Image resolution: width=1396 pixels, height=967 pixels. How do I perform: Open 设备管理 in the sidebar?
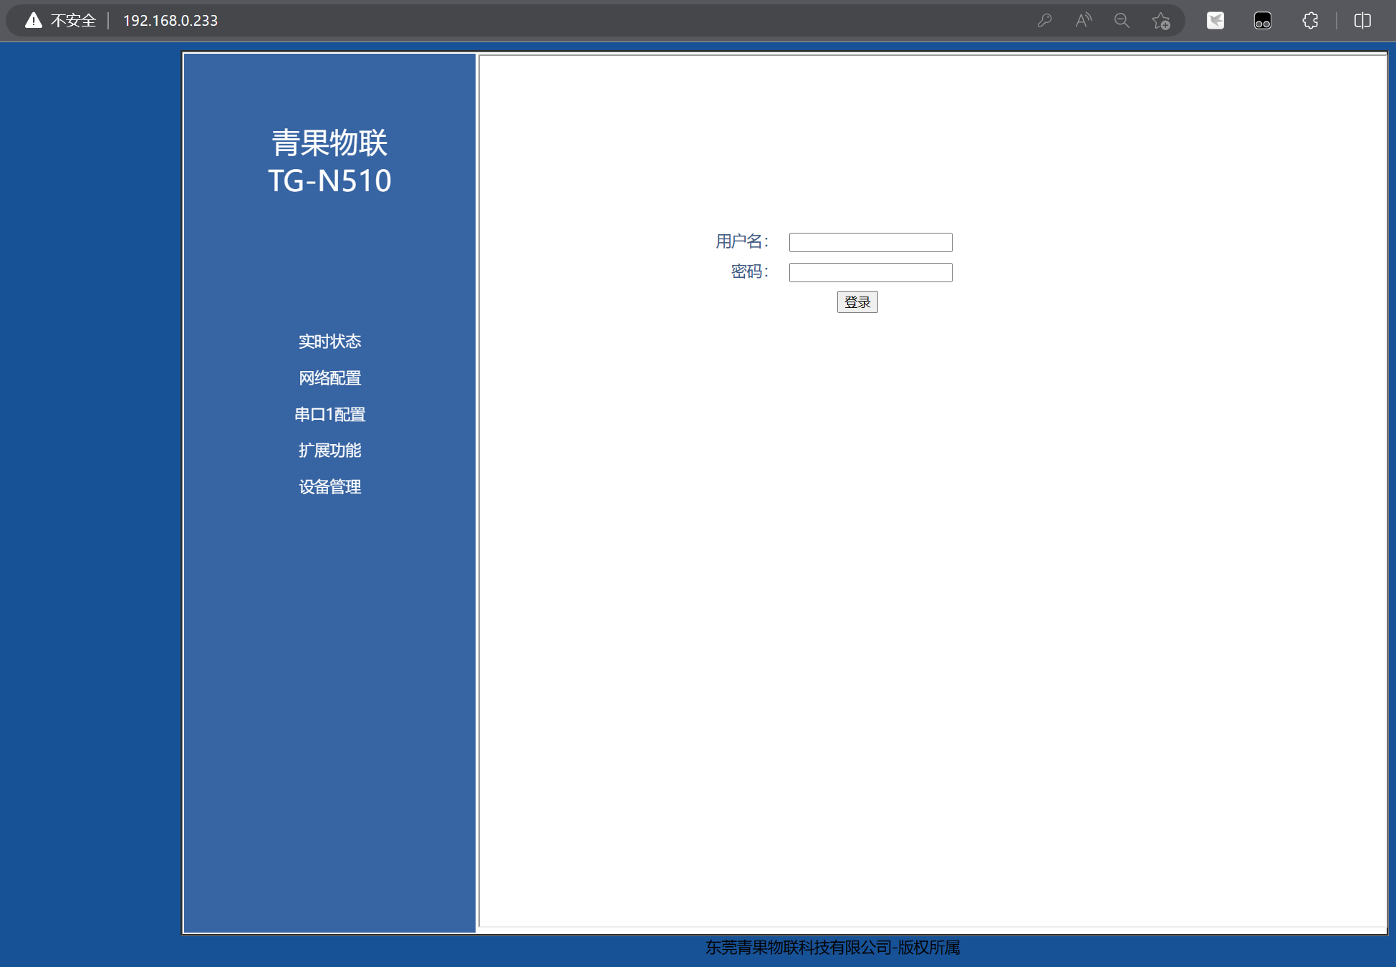(x=329, y=487)
